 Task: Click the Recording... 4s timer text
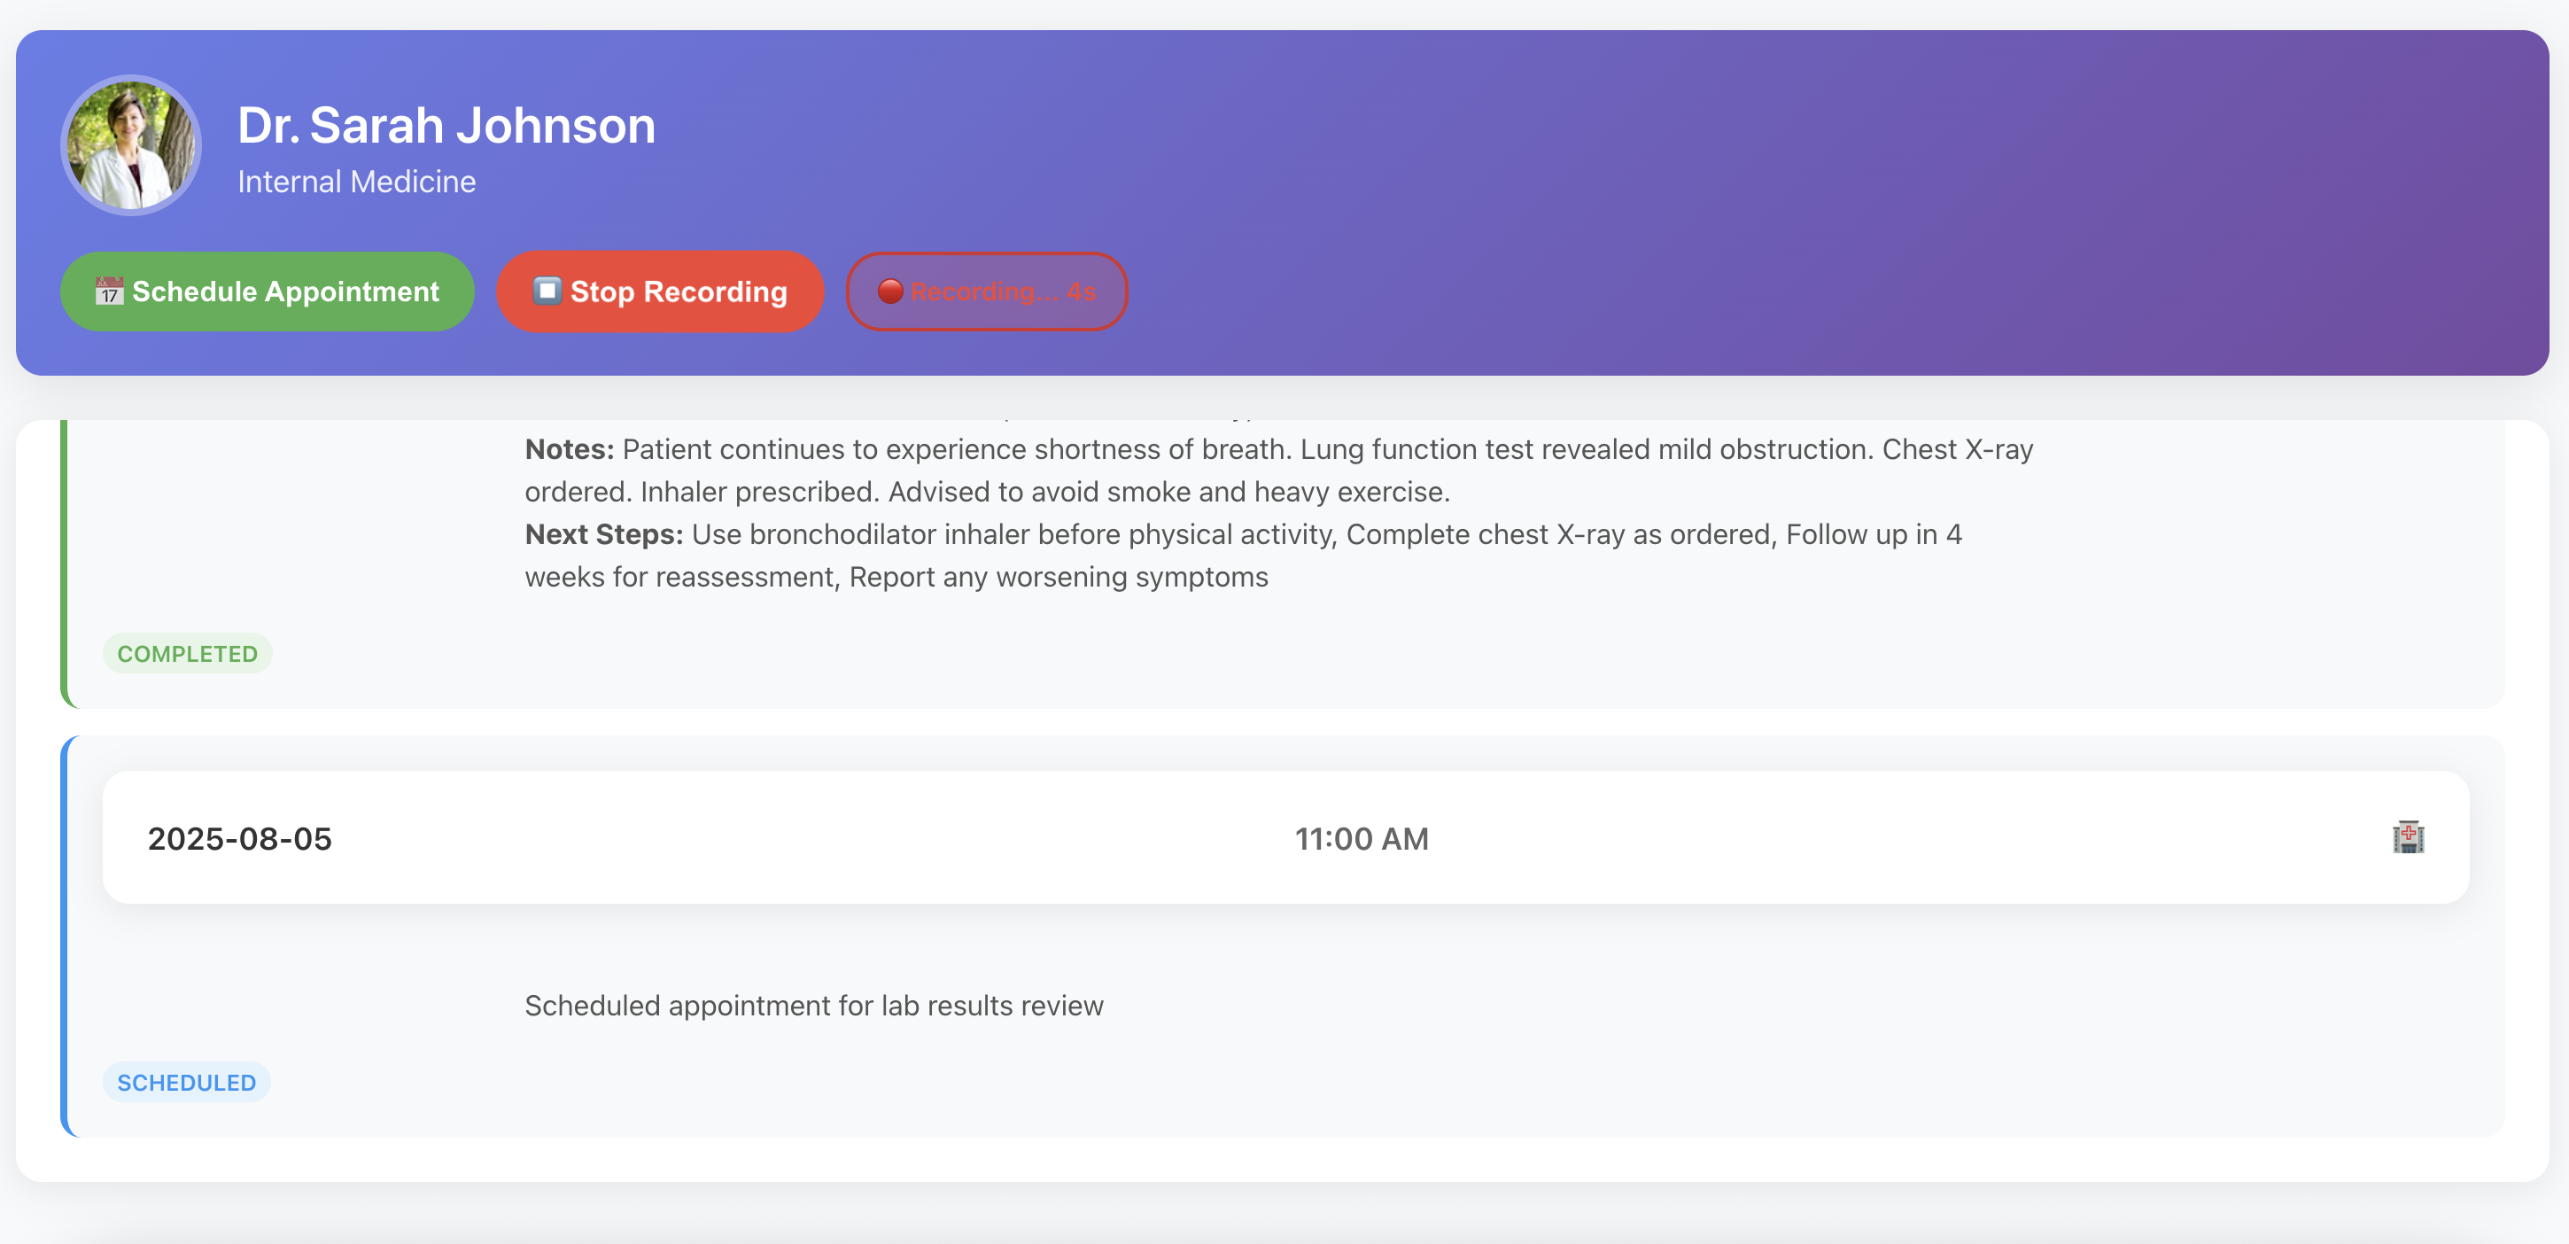pyautogui.click(x=1002, y=292)
